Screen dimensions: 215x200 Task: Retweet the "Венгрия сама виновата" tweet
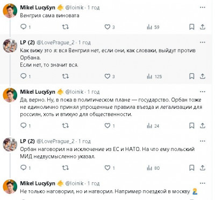point(65,27)
